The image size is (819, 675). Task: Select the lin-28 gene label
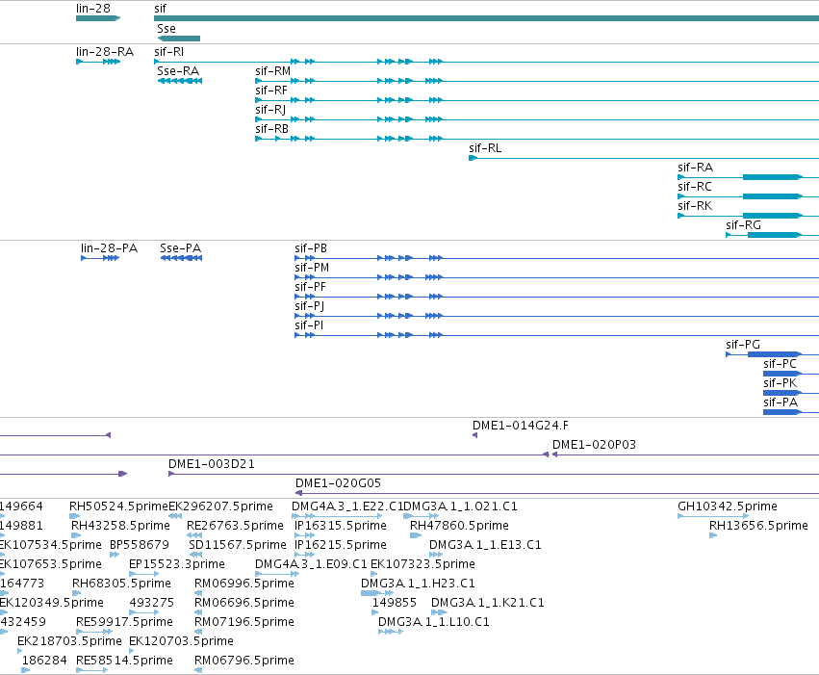[93, 9]
